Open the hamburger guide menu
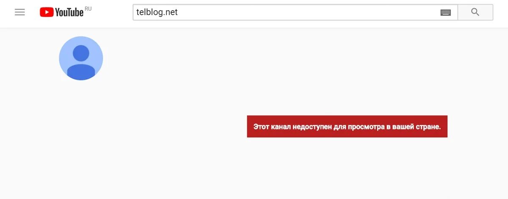Viewport: 508px width, 199px height. point(20,12)
